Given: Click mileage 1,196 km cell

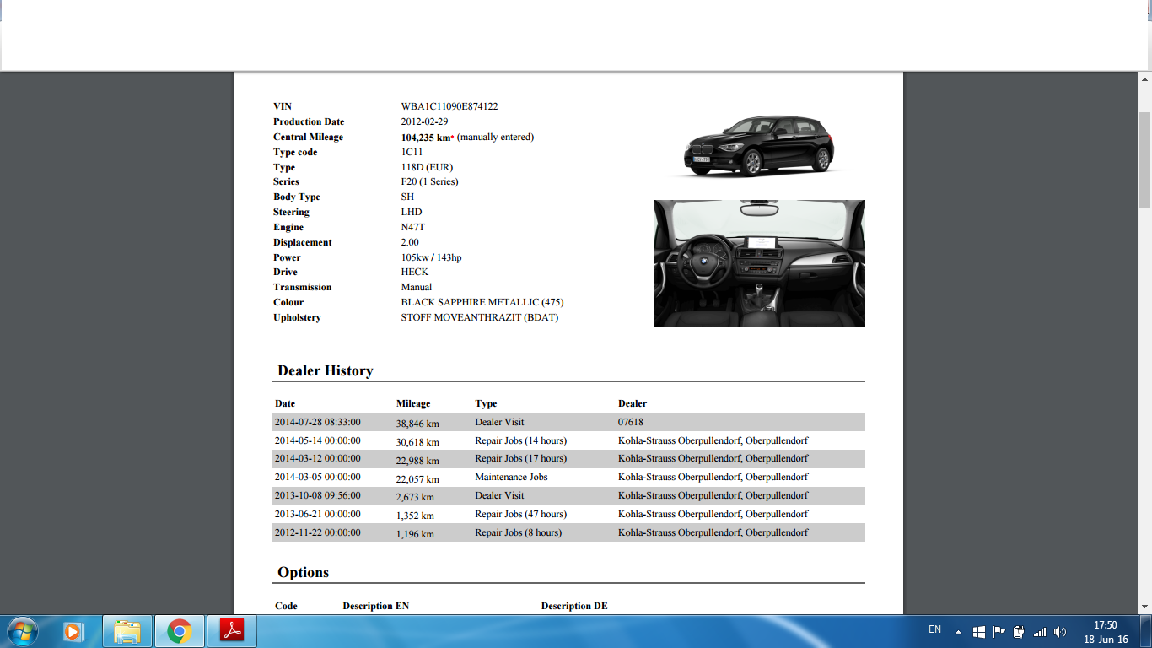Looking at the screenshot, I should [x=415, y=533].
